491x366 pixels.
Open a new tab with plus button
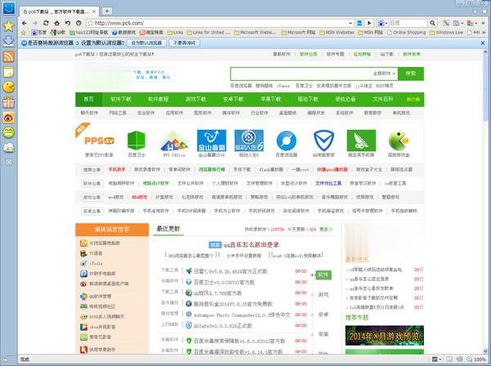(106, 11)
